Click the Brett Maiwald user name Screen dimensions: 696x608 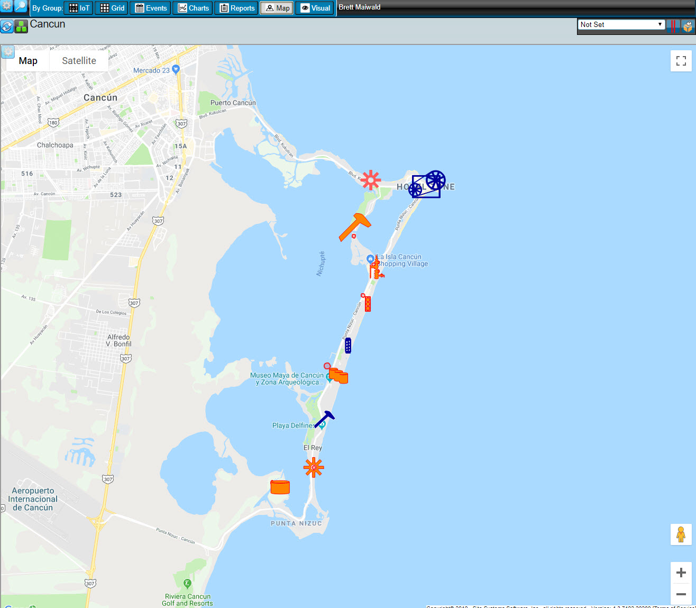[360, 7]
